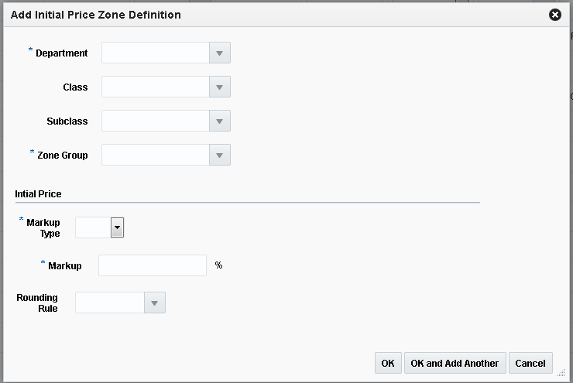Image resolution: width=573 pixels, height=383 pixels.
Task: Open the Rounding Rule dropdown arrow
Action: 155,303
